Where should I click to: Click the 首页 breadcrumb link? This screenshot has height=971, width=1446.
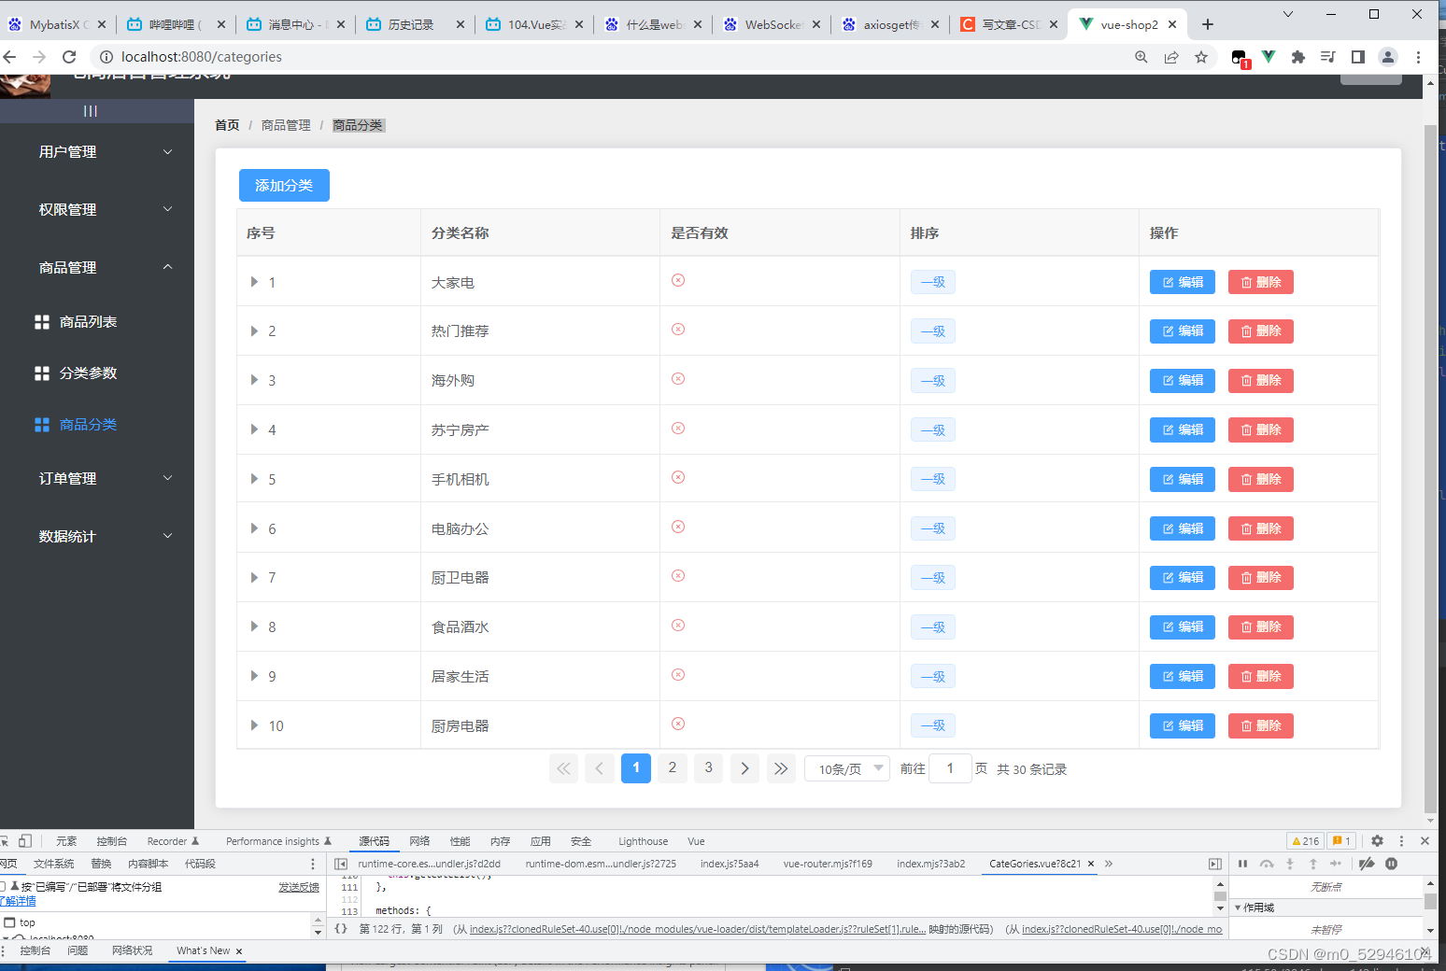pyautogui.click(x=227, y=125)
